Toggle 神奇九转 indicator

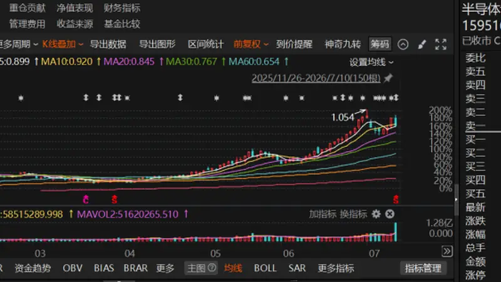tap(343, 44)
